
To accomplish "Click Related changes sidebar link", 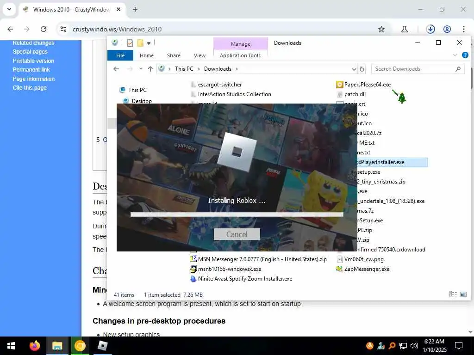I will [x=33, y=43].
